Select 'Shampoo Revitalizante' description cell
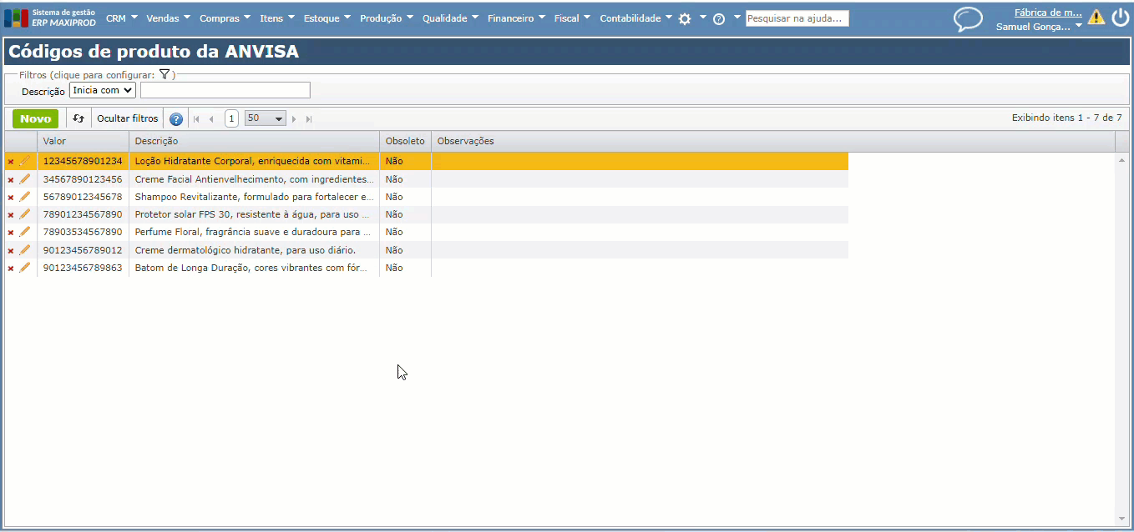 point(255,197)
